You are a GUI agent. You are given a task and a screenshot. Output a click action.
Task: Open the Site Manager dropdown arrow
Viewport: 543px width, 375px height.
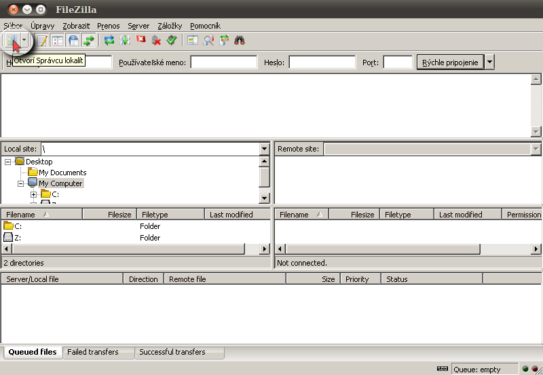[24, 41]
